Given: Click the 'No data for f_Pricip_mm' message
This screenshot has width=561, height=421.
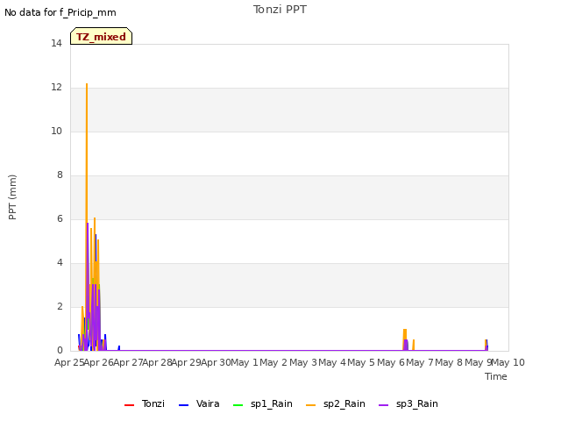Looking at the screenshot, I should tap(60, 12).
